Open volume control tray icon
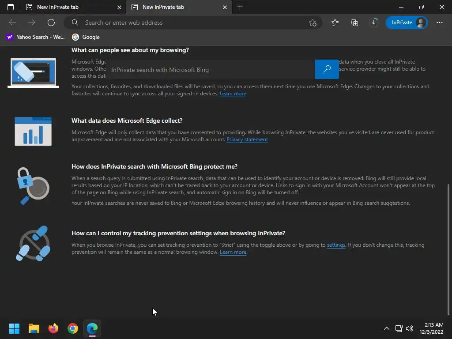Image resolution: width=452 pixels, height=339 pixels. tap(409, 328)
